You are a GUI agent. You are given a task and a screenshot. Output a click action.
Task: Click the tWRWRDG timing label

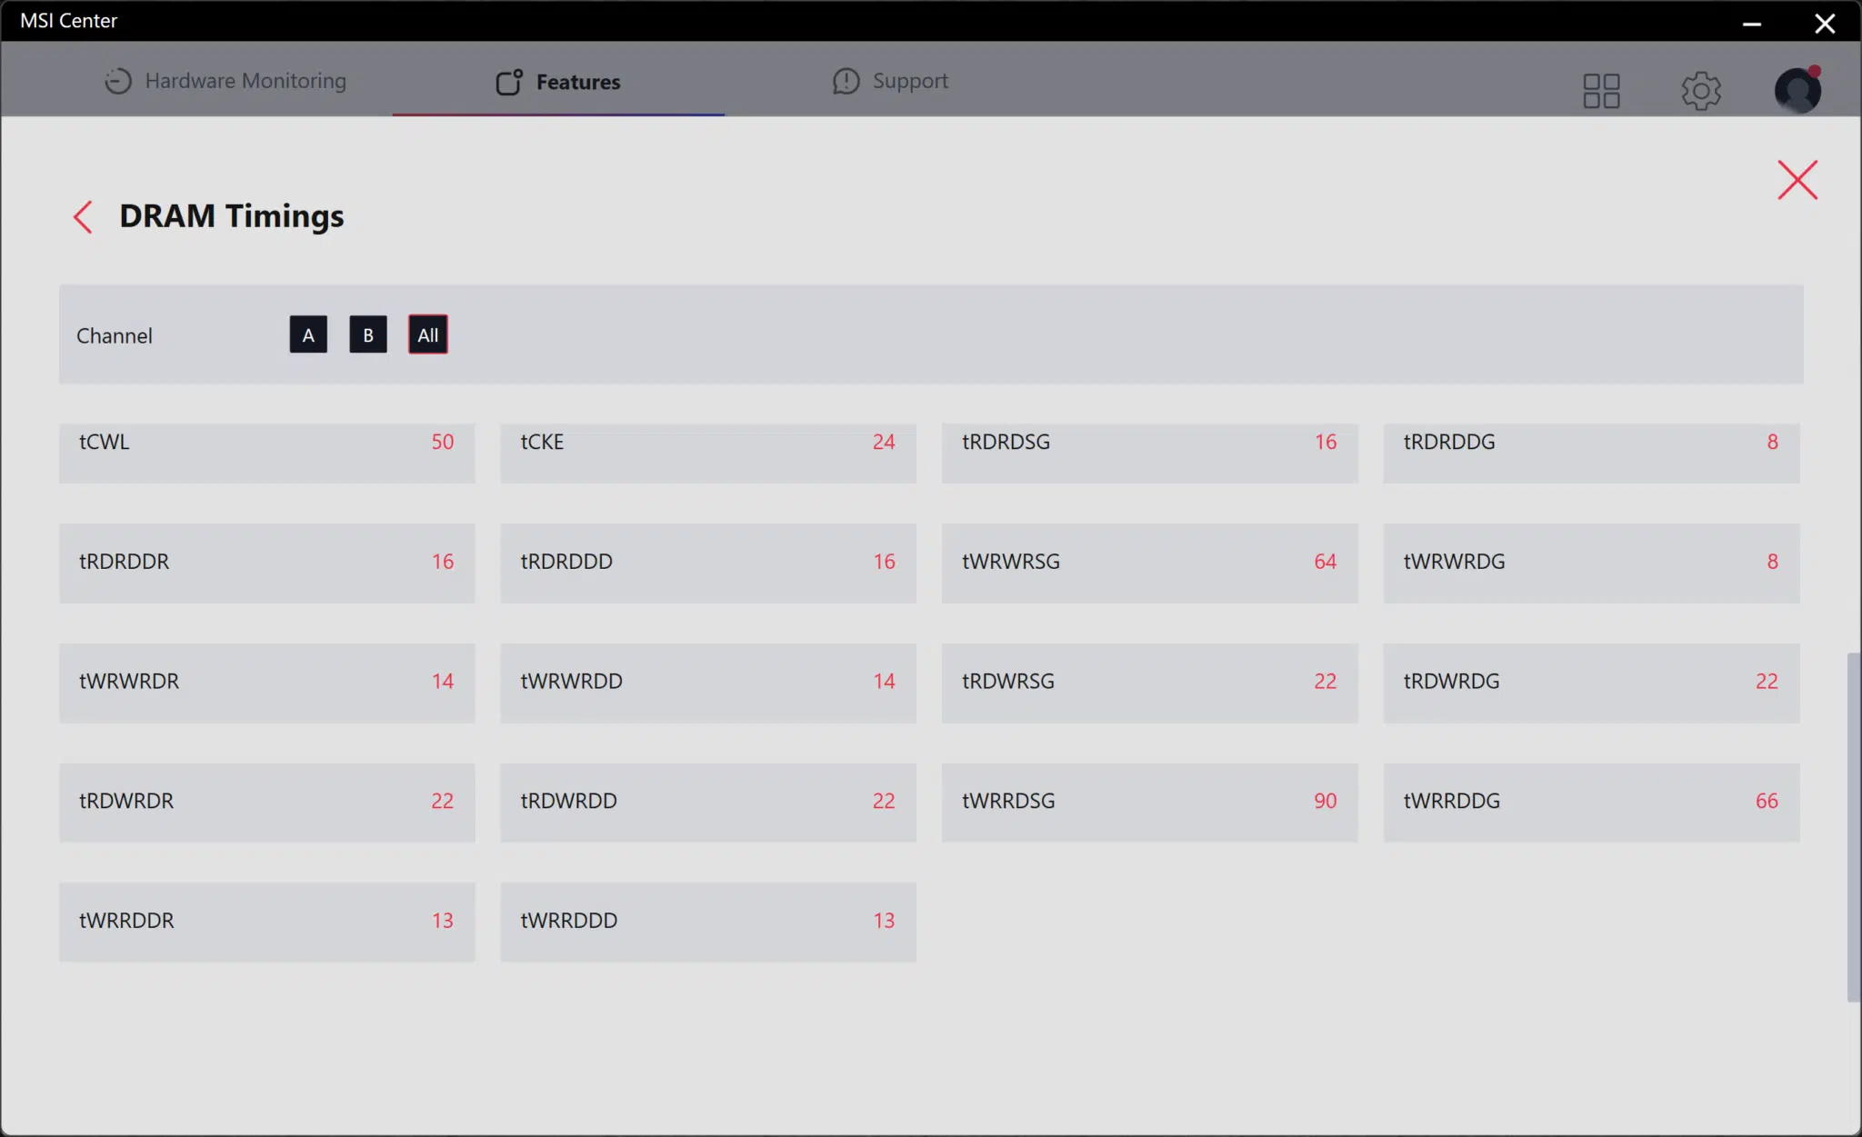(x=1455, y=562)
